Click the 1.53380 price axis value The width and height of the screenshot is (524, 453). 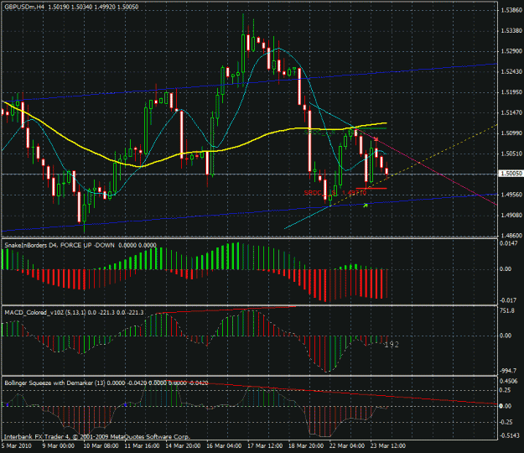pos(511,31)
